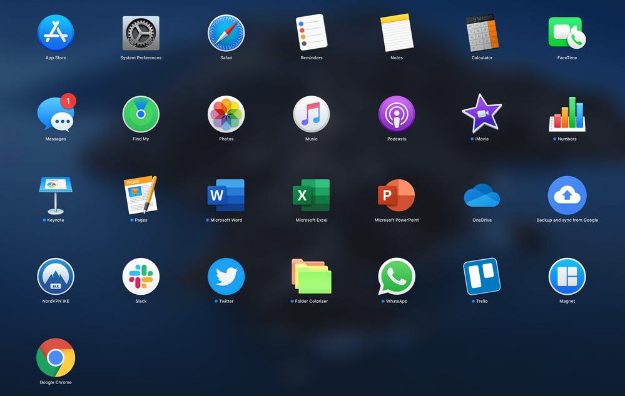Open Messages with one unread badge
Viewport: 625px width, 396px height.
pyautogui.click(x=56, y=114)
